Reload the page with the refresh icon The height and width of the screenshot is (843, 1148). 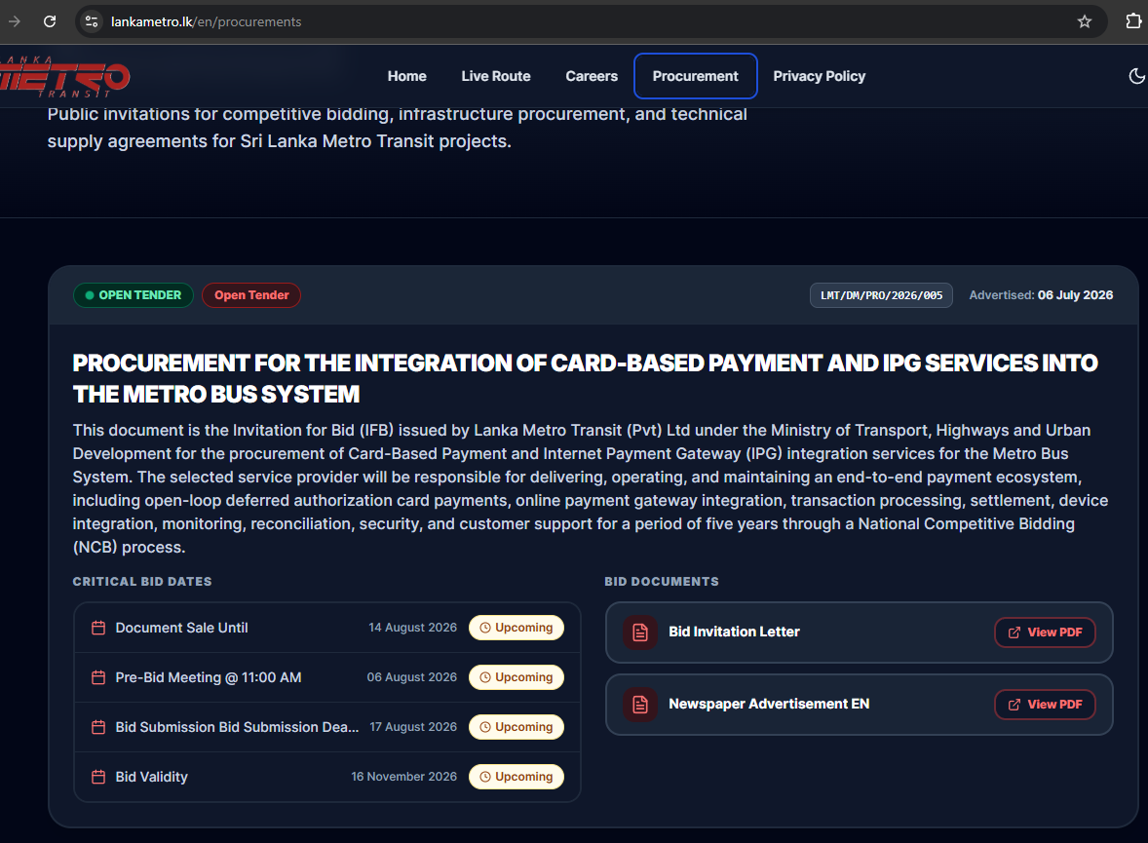pos(50,21)
